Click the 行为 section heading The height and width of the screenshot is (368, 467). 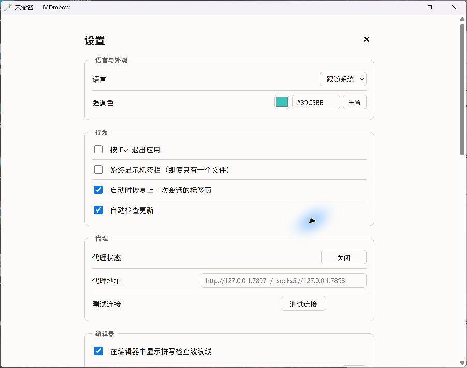pos(101,132)
